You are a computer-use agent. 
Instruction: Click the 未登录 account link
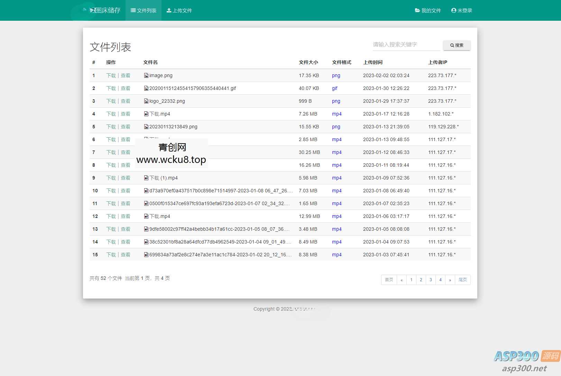[x=461, y=10]
